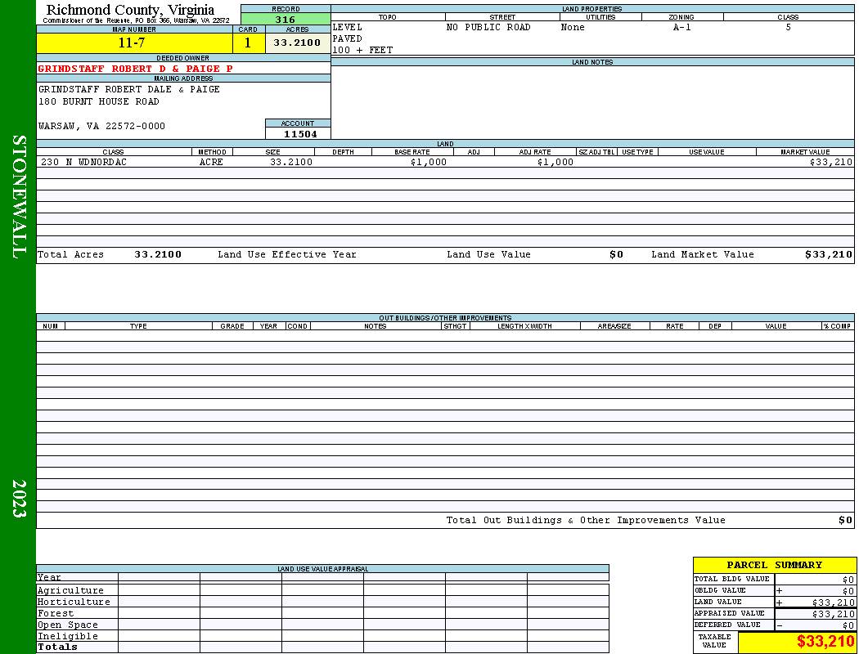Select the map number 11-7 field
This screenshot has height=654, width=859.
[x=134, y=43]
